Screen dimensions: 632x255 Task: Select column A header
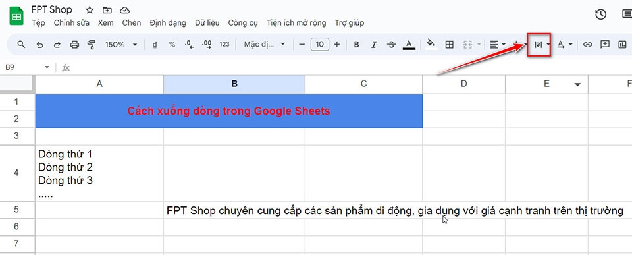coord(99,84)
